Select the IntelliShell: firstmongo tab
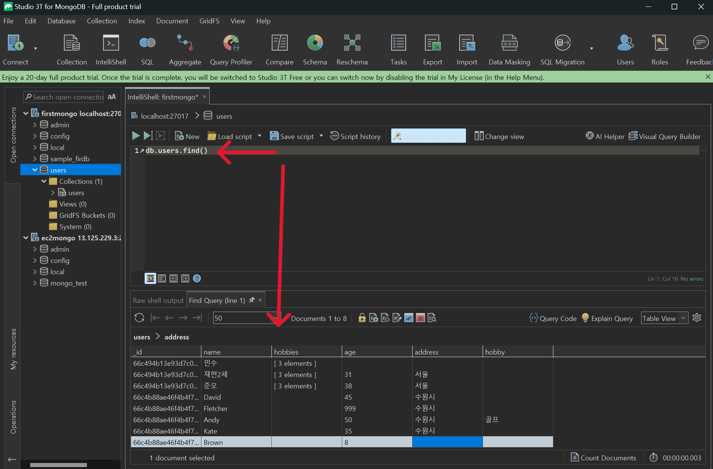 pyautogui.click(x=163, y=97)
